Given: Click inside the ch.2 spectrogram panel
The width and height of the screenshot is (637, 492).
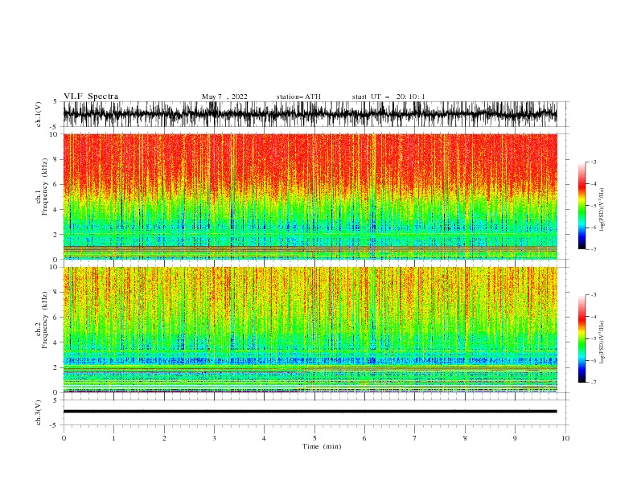Looking at the screenshot, I should pos(310,330).
